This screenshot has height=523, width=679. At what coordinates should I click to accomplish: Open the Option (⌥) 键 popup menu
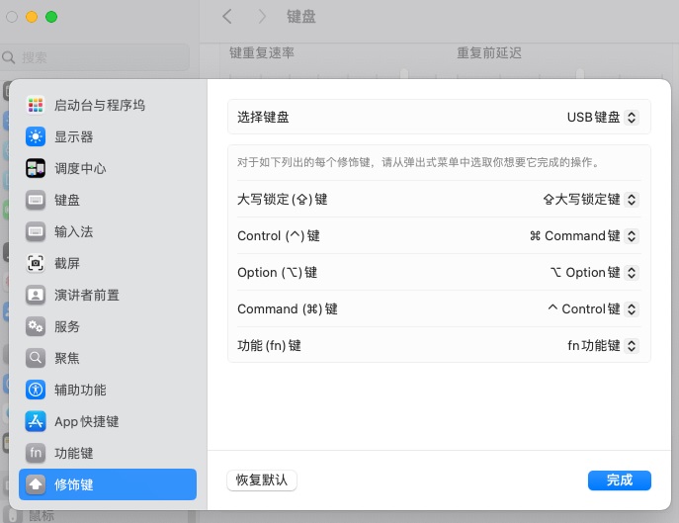[x=593, y=273]
